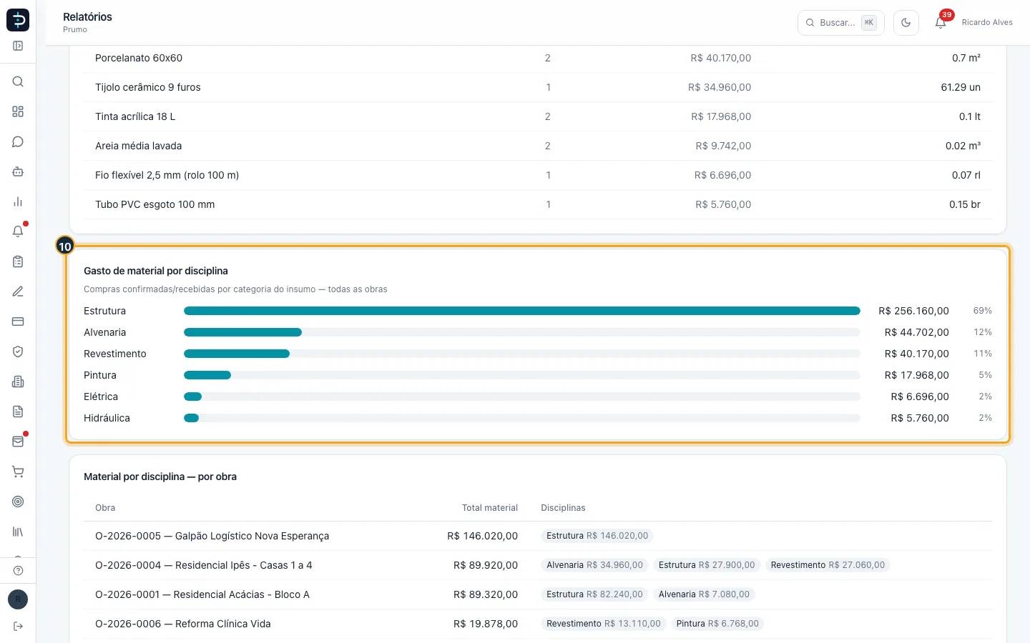
Task: Click the Tubo PVC esgoto 100 mm row name
Action: (x=155, y=204)
